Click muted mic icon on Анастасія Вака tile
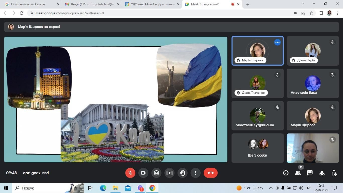The height and width of the screenshot is (193, 343). pos(333,75)
